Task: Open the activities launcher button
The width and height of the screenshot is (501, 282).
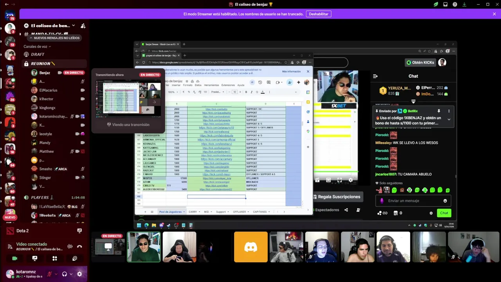Action: tap(55, 258)
